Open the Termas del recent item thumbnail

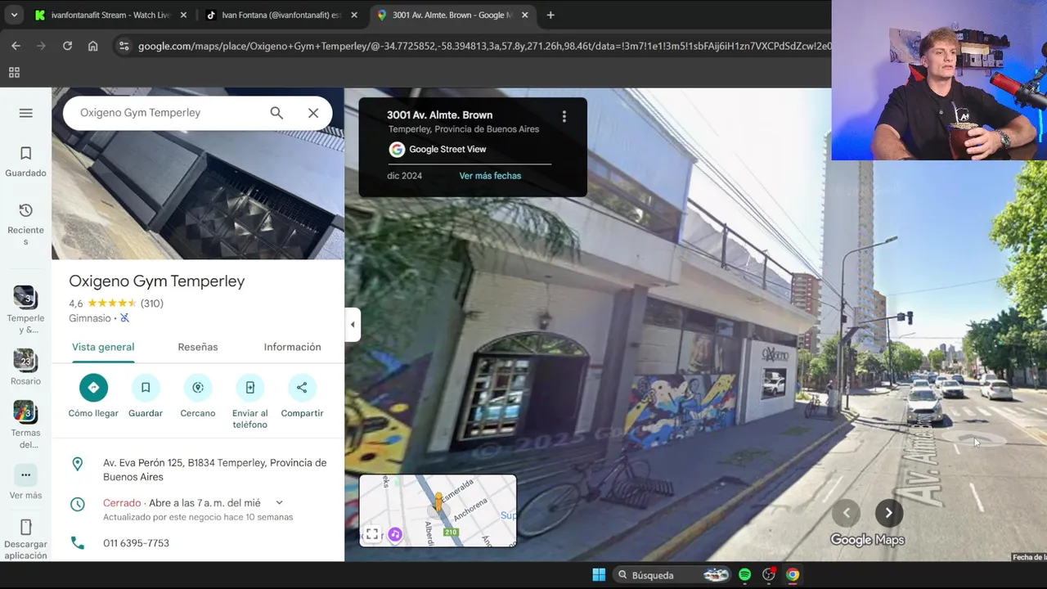pos(25,411)
